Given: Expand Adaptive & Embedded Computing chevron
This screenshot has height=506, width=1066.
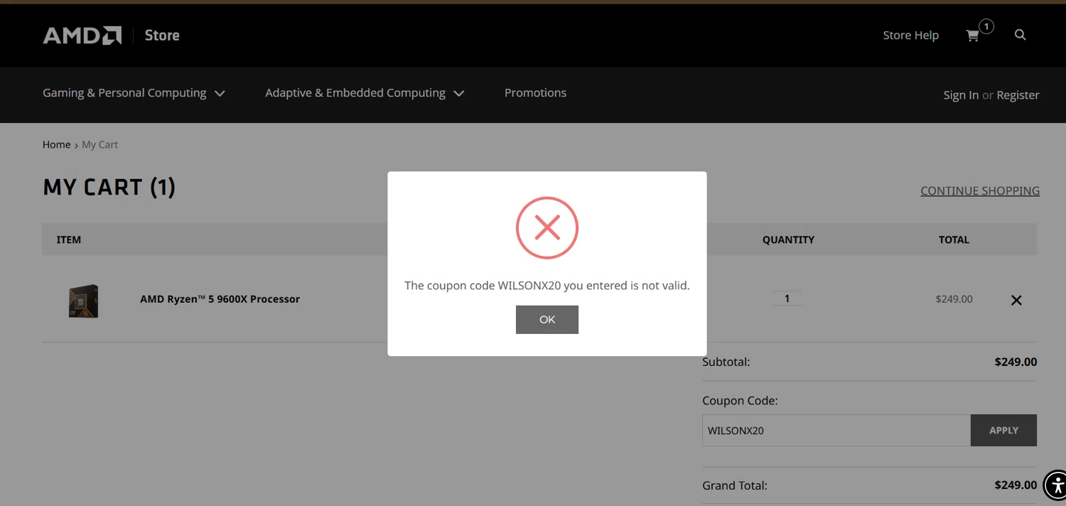Looking at the screenshot, I should [459, 94].
